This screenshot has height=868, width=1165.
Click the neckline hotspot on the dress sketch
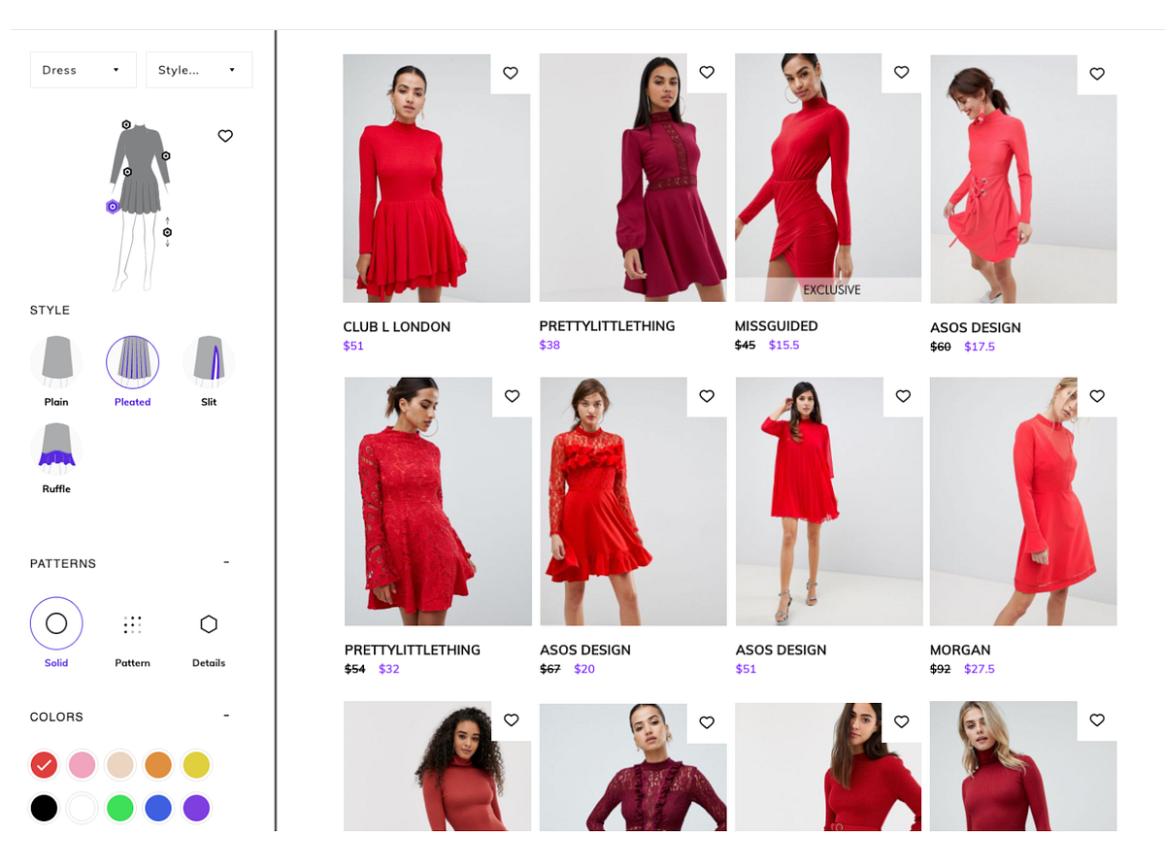coord(126,124)
